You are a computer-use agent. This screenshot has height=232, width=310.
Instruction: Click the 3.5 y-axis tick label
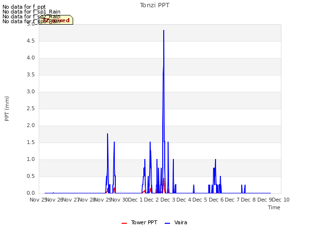(x=31, y=75)
